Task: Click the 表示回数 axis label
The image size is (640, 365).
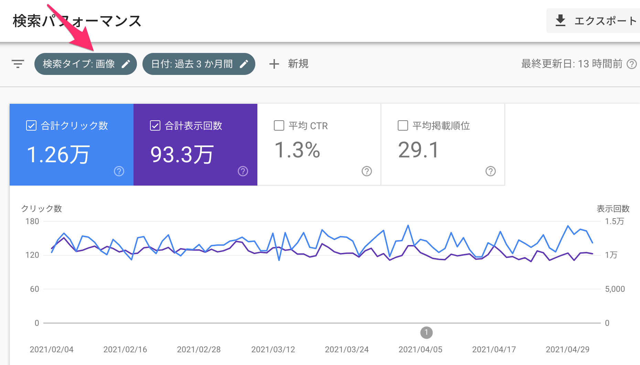Action: (613, 209)
